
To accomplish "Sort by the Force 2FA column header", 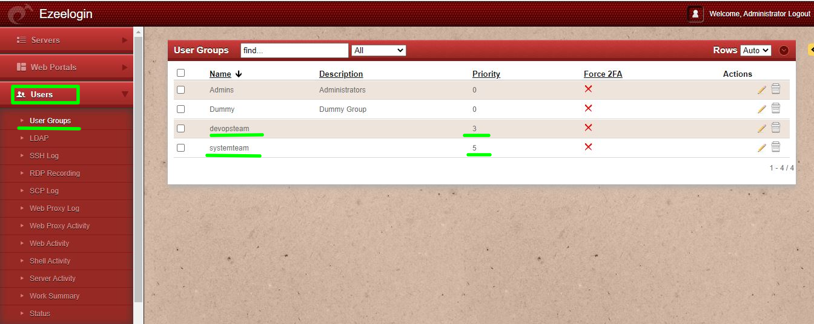I will [603, 74].
